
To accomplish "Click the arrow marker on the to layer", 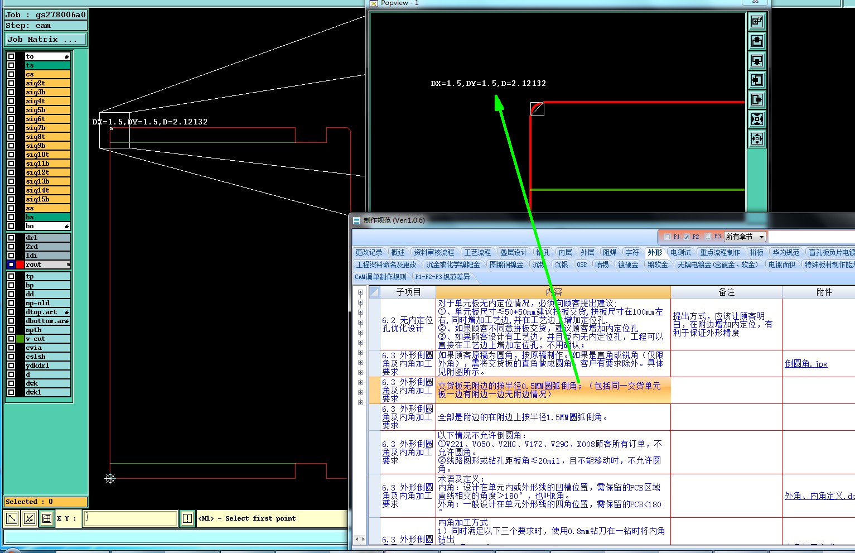I will point(67,56).
